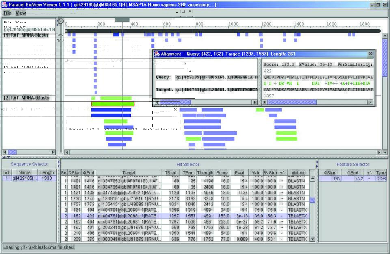Image resolution: width=390 pixels, height=254 pixels.
Task: Select the RAT_MRNA-tblastx track label
Action: (26, 98)
